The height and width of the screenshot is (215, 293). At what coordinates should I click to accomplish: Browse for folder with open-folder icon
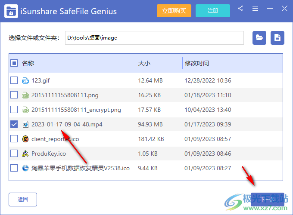(x=259, y=38)
